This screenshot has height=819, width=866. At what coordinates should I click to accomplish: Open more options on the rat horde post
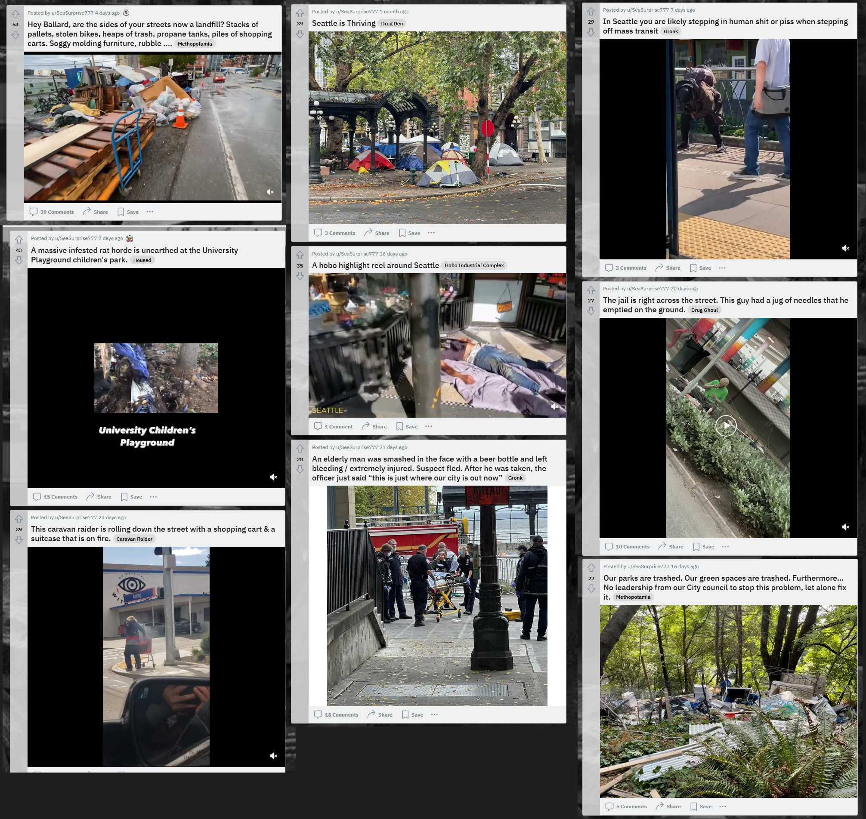coord(153,496)
